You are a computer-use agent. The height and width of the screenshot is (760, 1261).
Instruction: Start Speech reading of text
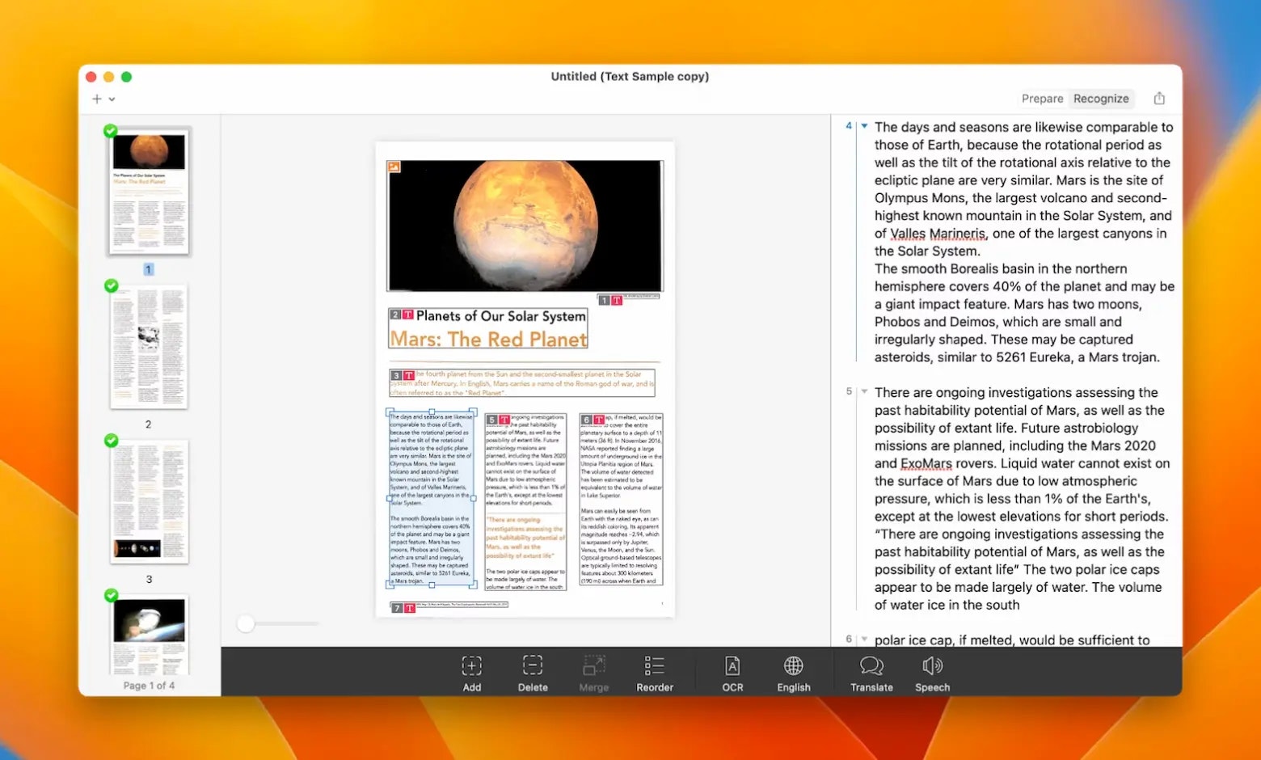pyautogui.click(x=932, y=673)
